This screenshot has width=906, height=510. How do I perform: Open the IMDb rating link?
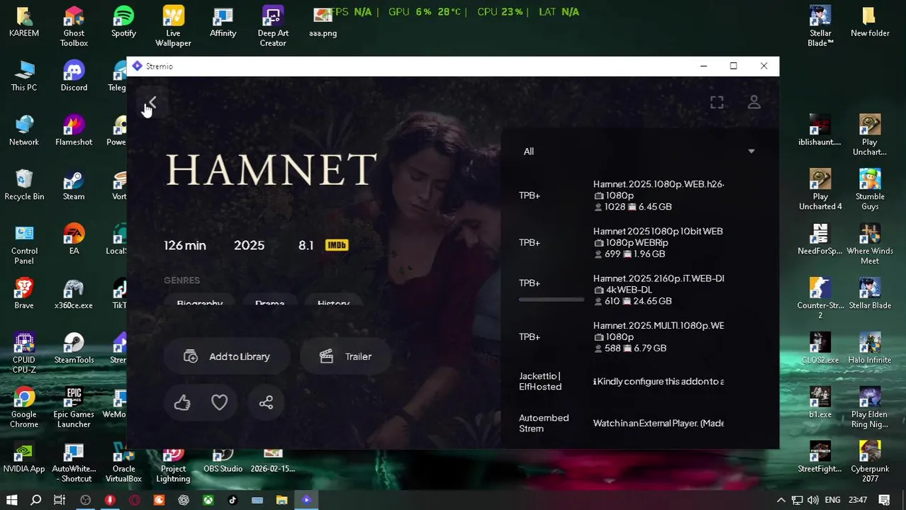324,245
